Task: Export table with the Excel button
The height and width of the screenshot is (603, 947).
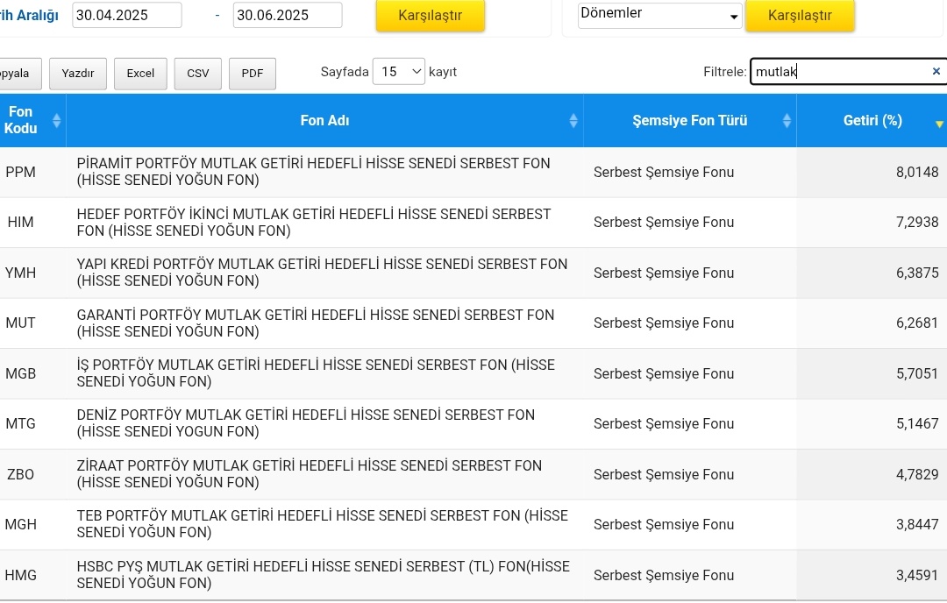Action: (x=140, y=74)
